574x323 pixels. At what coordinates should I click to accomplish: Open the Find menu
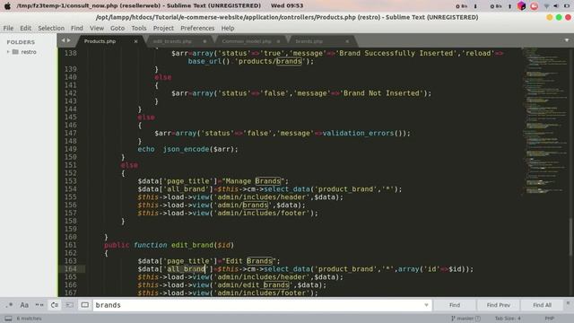tap(77, 28)
